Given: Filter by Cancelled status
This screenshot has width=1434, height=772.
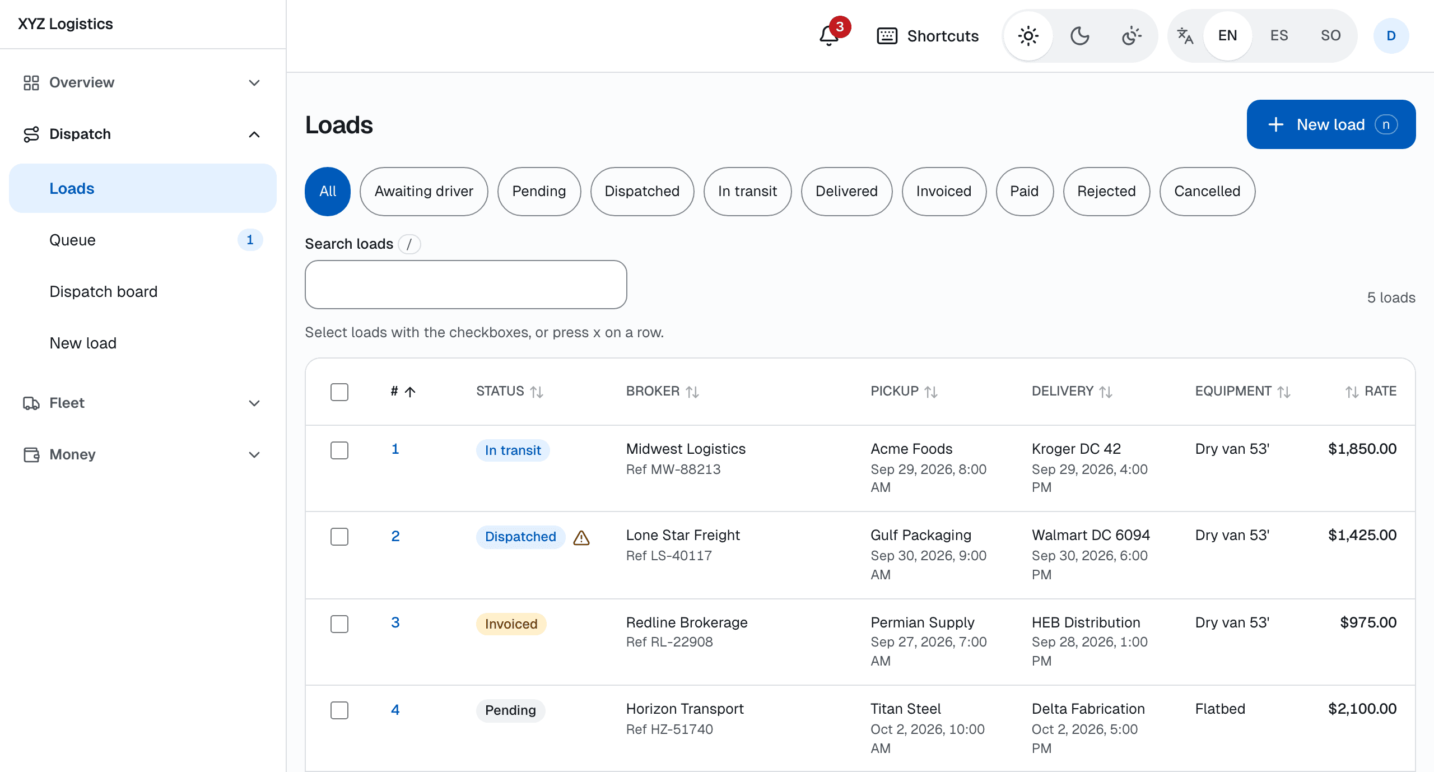Looking at the screenshot, I should click(x=1207, y=192).
